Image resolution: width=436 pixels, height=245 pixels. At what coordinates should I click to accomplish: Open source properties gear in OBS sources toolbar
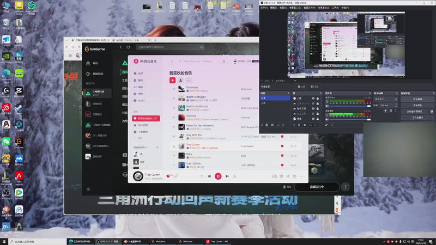pos(305,125)
